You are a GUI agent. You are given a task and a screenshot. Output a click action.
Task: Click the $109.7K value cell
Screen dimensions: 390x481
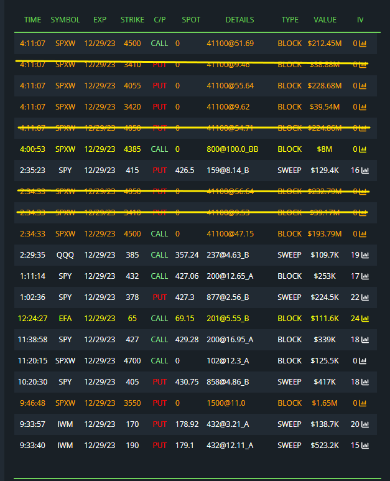point(325,255)
